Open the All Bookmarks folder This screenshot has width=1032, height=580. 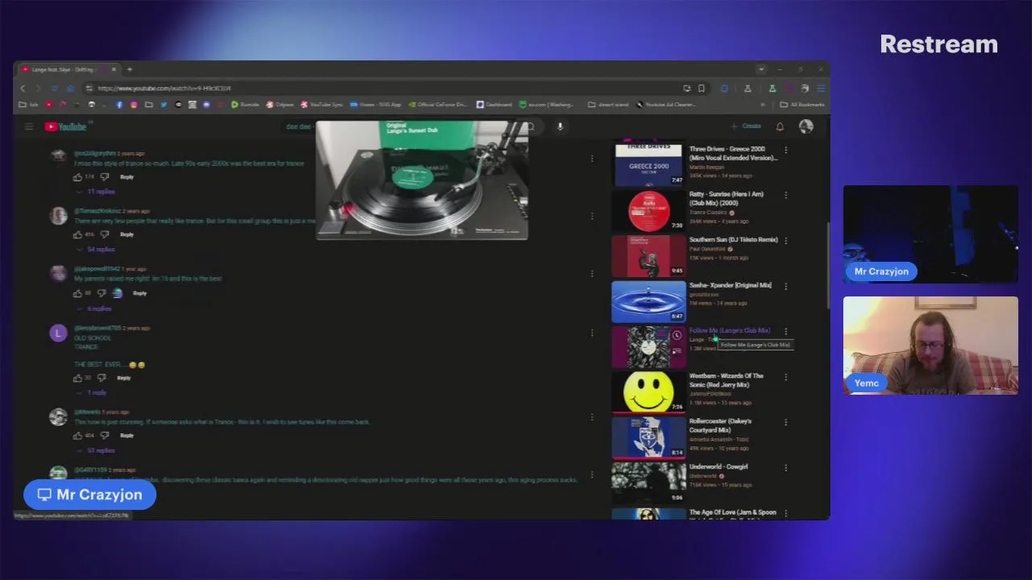click(802, 105)
